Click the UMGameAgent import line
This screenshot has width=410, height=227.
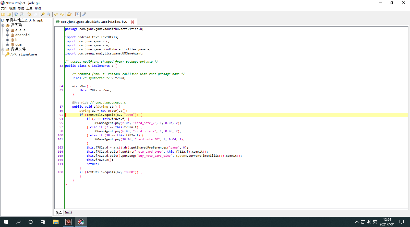[x=104, y=53]
